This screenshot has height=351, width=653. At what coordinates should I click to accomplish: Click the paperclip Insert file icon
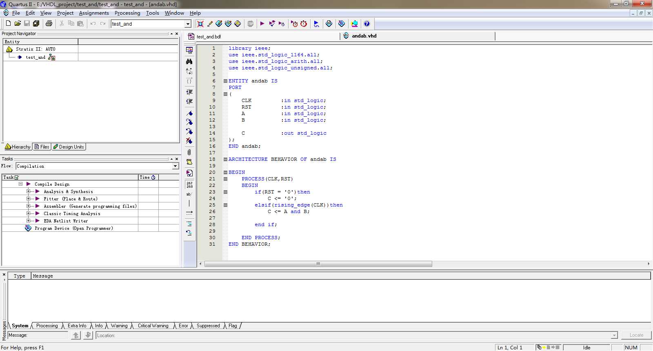tap(189, 152)
